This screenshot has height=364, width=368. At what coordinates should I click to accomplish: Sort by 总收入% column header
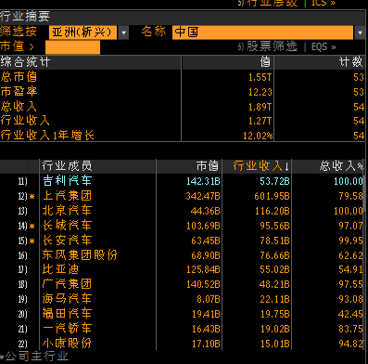click(x=341, y=166)
